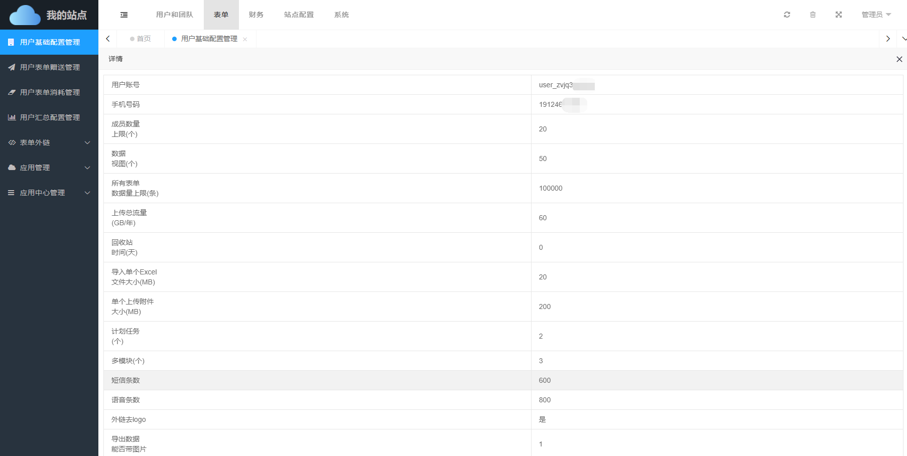The image size is (907, 456).
Task: Collapse the sidebar with the menu fold icon
Action: [124, 15]
